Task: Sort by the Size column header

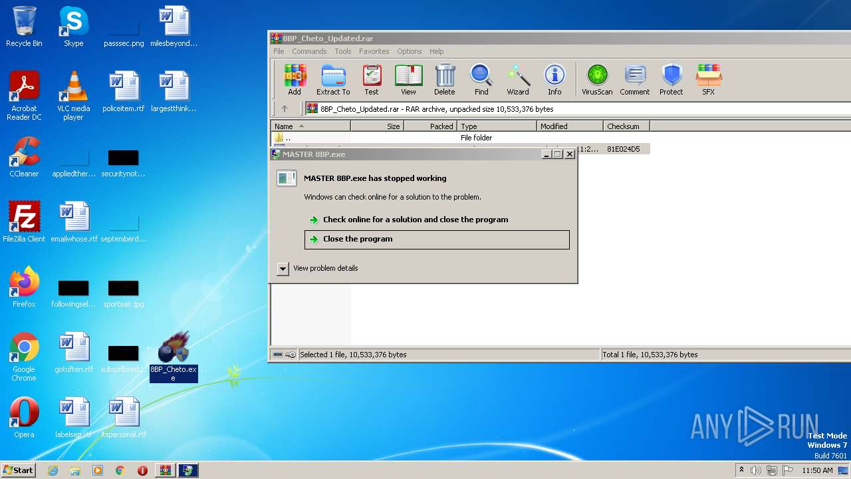Action: (377, 126)
